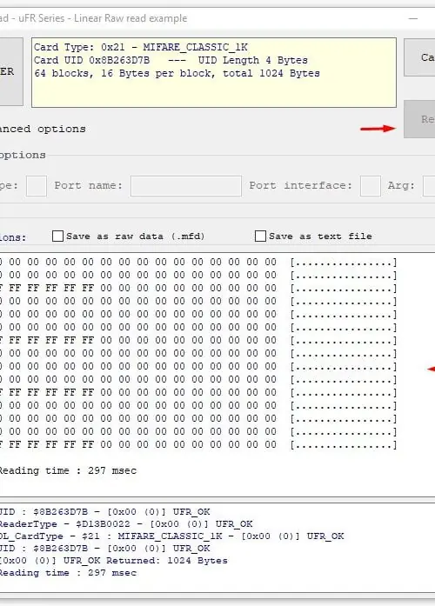435x606 pixels.
Task: Select the reader type box left of Port name
Action: tap(37, 186)
